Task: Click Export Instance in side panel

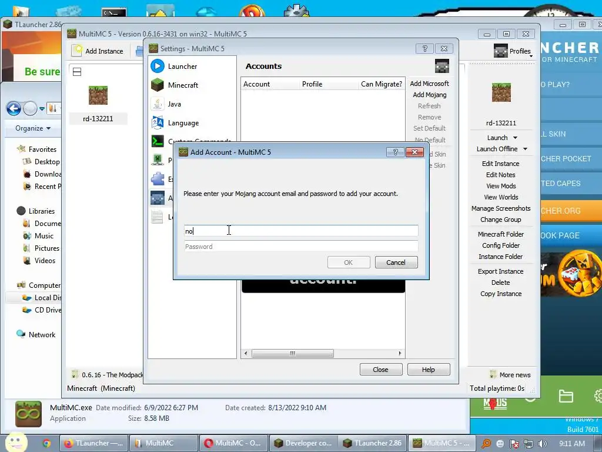Action: 501,271
